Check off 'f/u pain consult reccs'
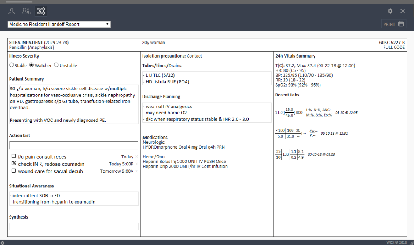This screenshot has width=414, height=245. click(x=14, y=156)
